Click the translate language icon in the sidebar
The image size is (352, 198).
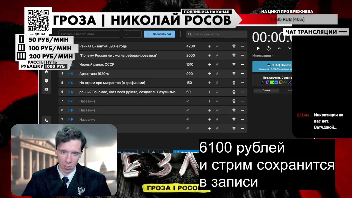pyautogui.click(x=46, y=120)
